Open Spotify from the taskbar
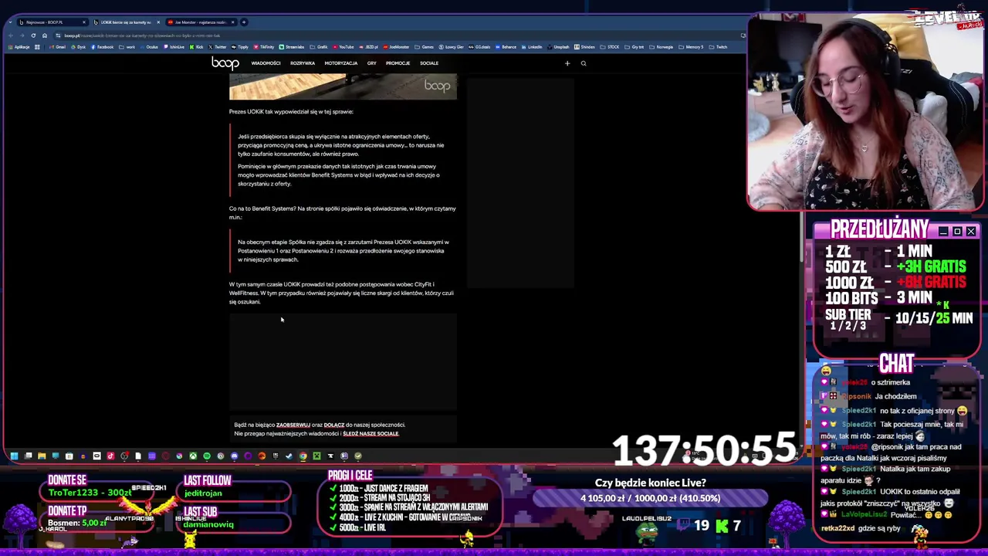This screenshot has height=556, width=988. click(x=207, y=456)
